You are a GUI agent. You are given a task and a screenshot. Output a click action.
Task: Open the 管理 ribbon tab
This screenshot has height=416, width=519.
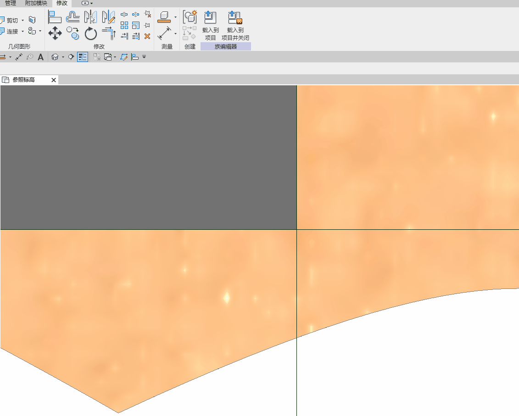click(x=10, y=3)
